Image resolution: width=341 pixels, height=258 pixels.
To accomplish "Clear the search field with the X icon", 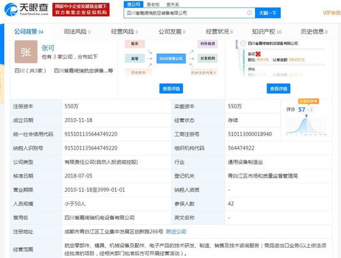I will click(x=250, y=12).
